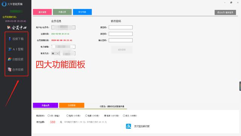The height and width of the screenshot is (136, 241).
Task: Click the purple 开通会员 button
Action: (x=46, y=105)
